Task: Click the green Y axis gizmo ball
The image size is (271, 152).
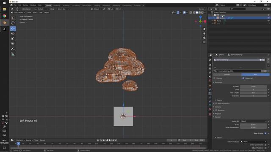Action: (x=200, y=22)
